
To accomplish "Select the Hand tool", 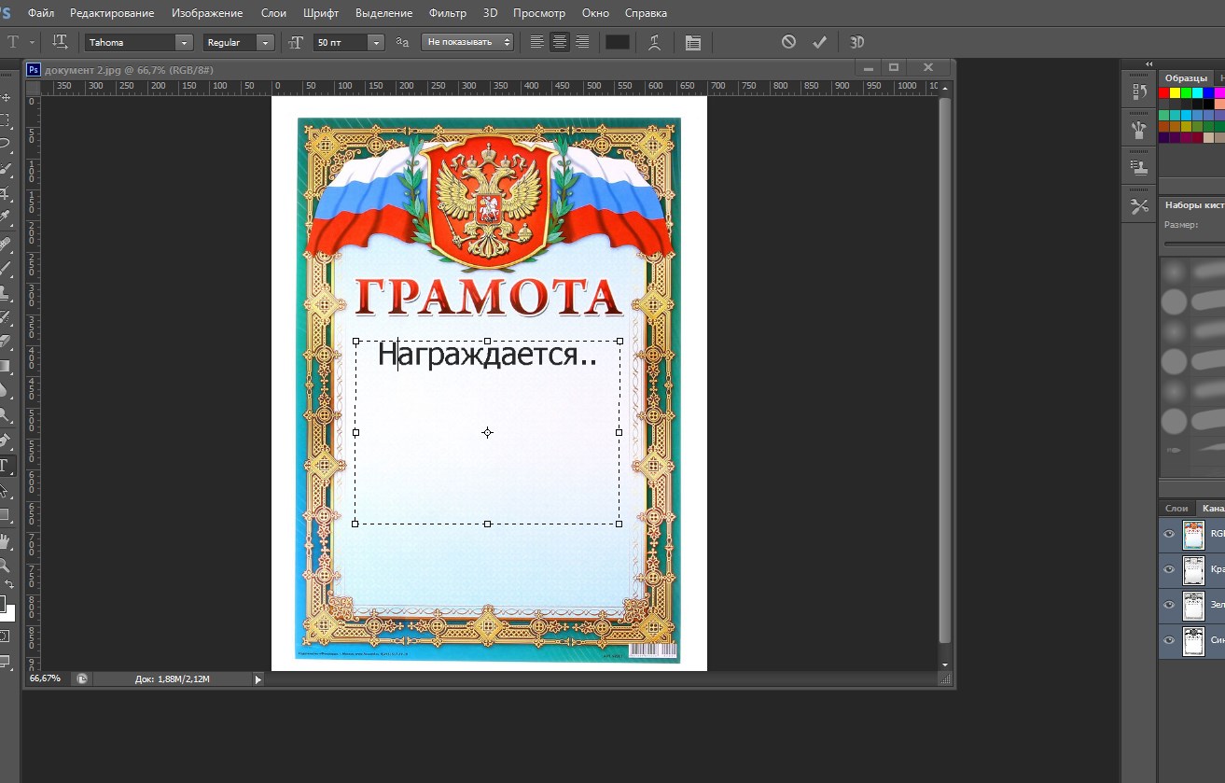I will 6,540.
